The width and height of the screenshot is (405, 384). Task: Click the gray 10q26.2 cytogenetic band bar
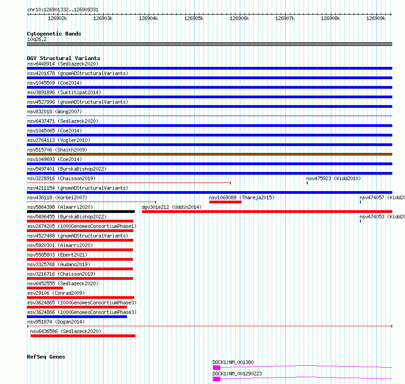[x=209, y=44]
